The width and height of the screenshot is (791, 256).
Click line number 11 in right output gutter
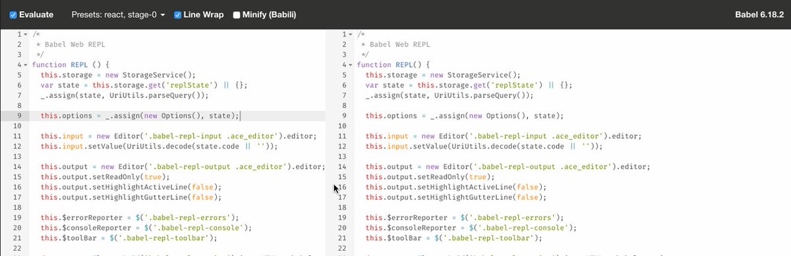[x=343, y=136]
